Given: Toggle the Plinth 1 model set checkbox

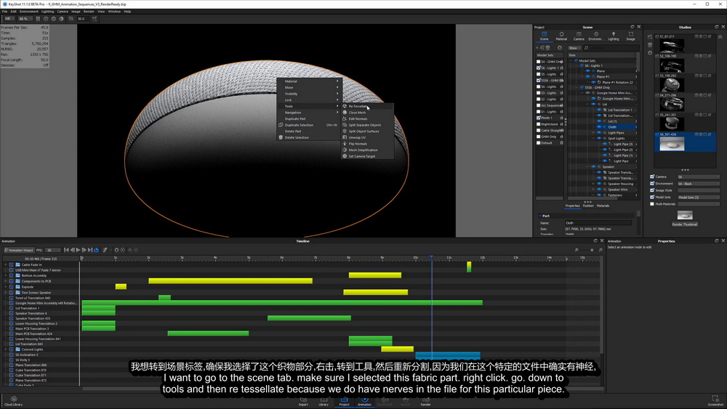Looking at the screenshot, I should [538, 118].
